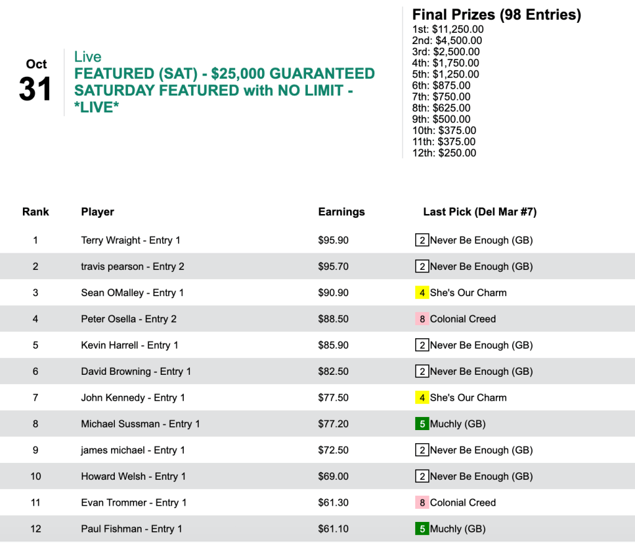This screenshot has height=543, width=635.
Task: Select player travis pearson - Entry 2
Action: click(132, 267)
